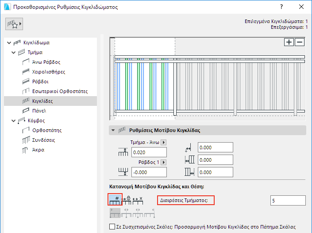Click the Διαιρέσεις Τμήματος value field

288,201
